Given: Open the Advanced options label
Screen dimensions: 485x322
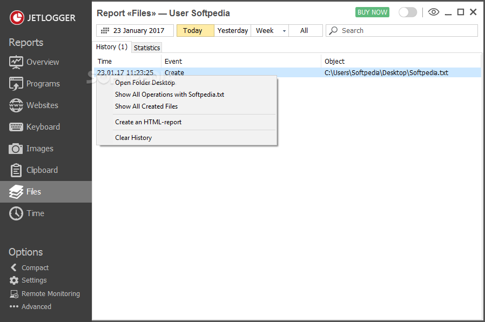Looking at the screenshot, I should pos(37,306).
